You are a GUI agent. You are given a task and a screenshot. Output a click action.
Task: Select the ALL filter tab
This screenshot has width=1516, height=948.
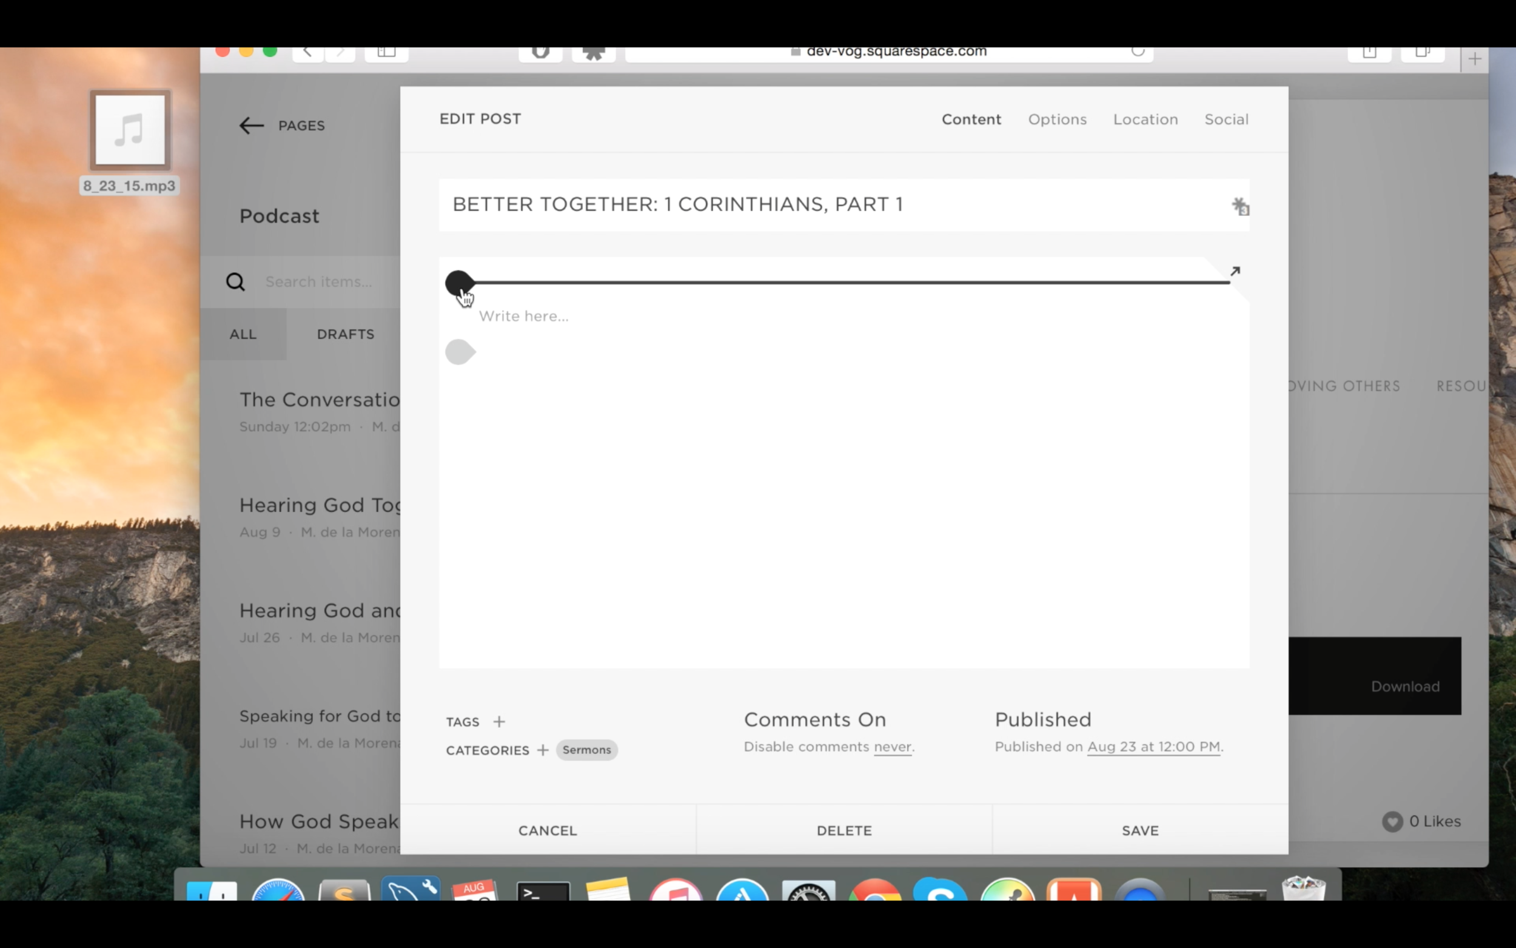[243, 334]
